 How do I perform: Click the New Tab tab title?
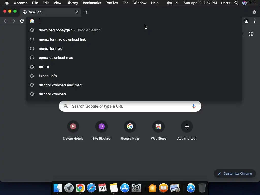(35, 12)
